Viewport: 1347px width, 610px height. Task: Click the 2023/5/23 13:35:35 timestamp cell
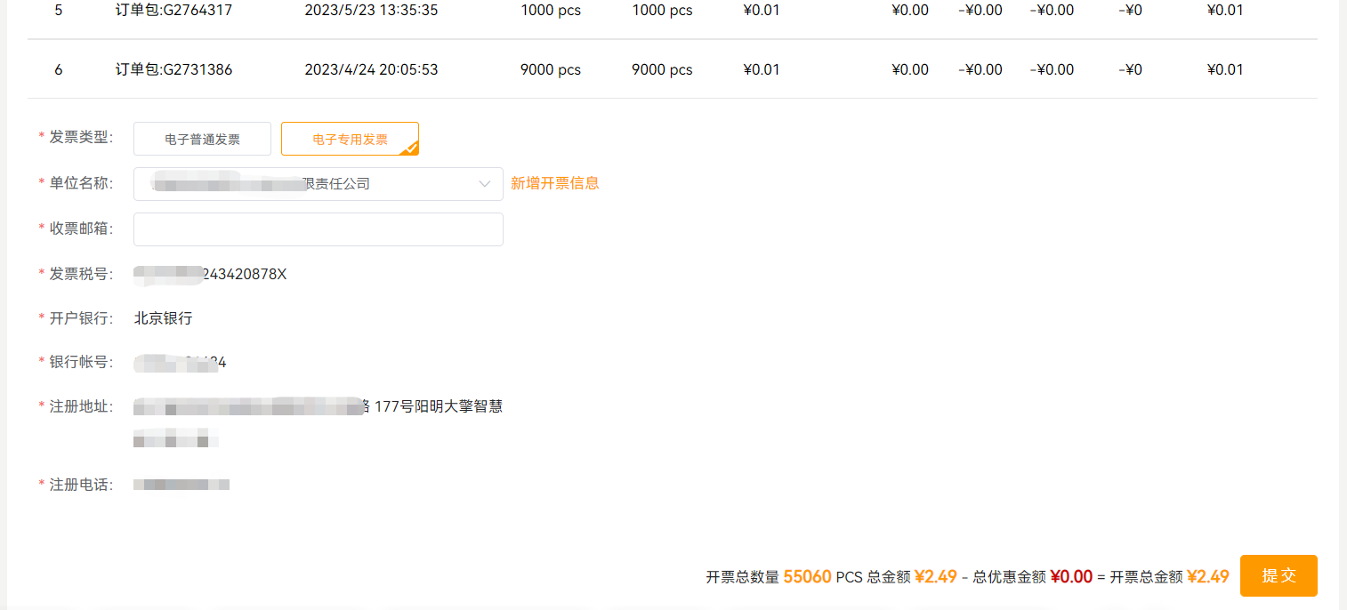[x=371, y=11]
